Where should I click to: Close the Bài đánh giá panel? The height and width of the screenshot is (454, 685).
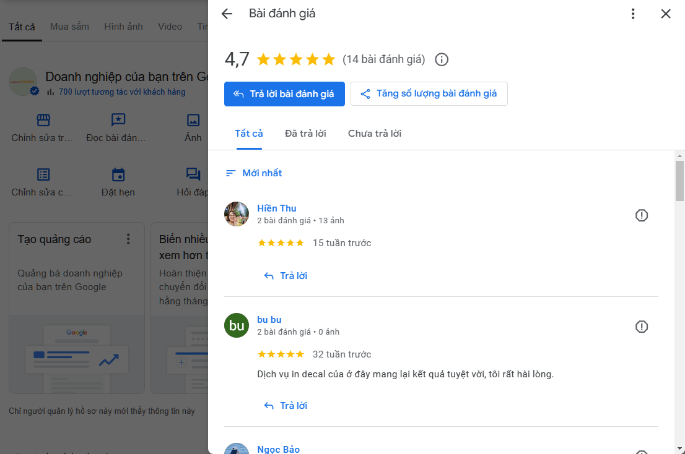click(x=666, y=14)
